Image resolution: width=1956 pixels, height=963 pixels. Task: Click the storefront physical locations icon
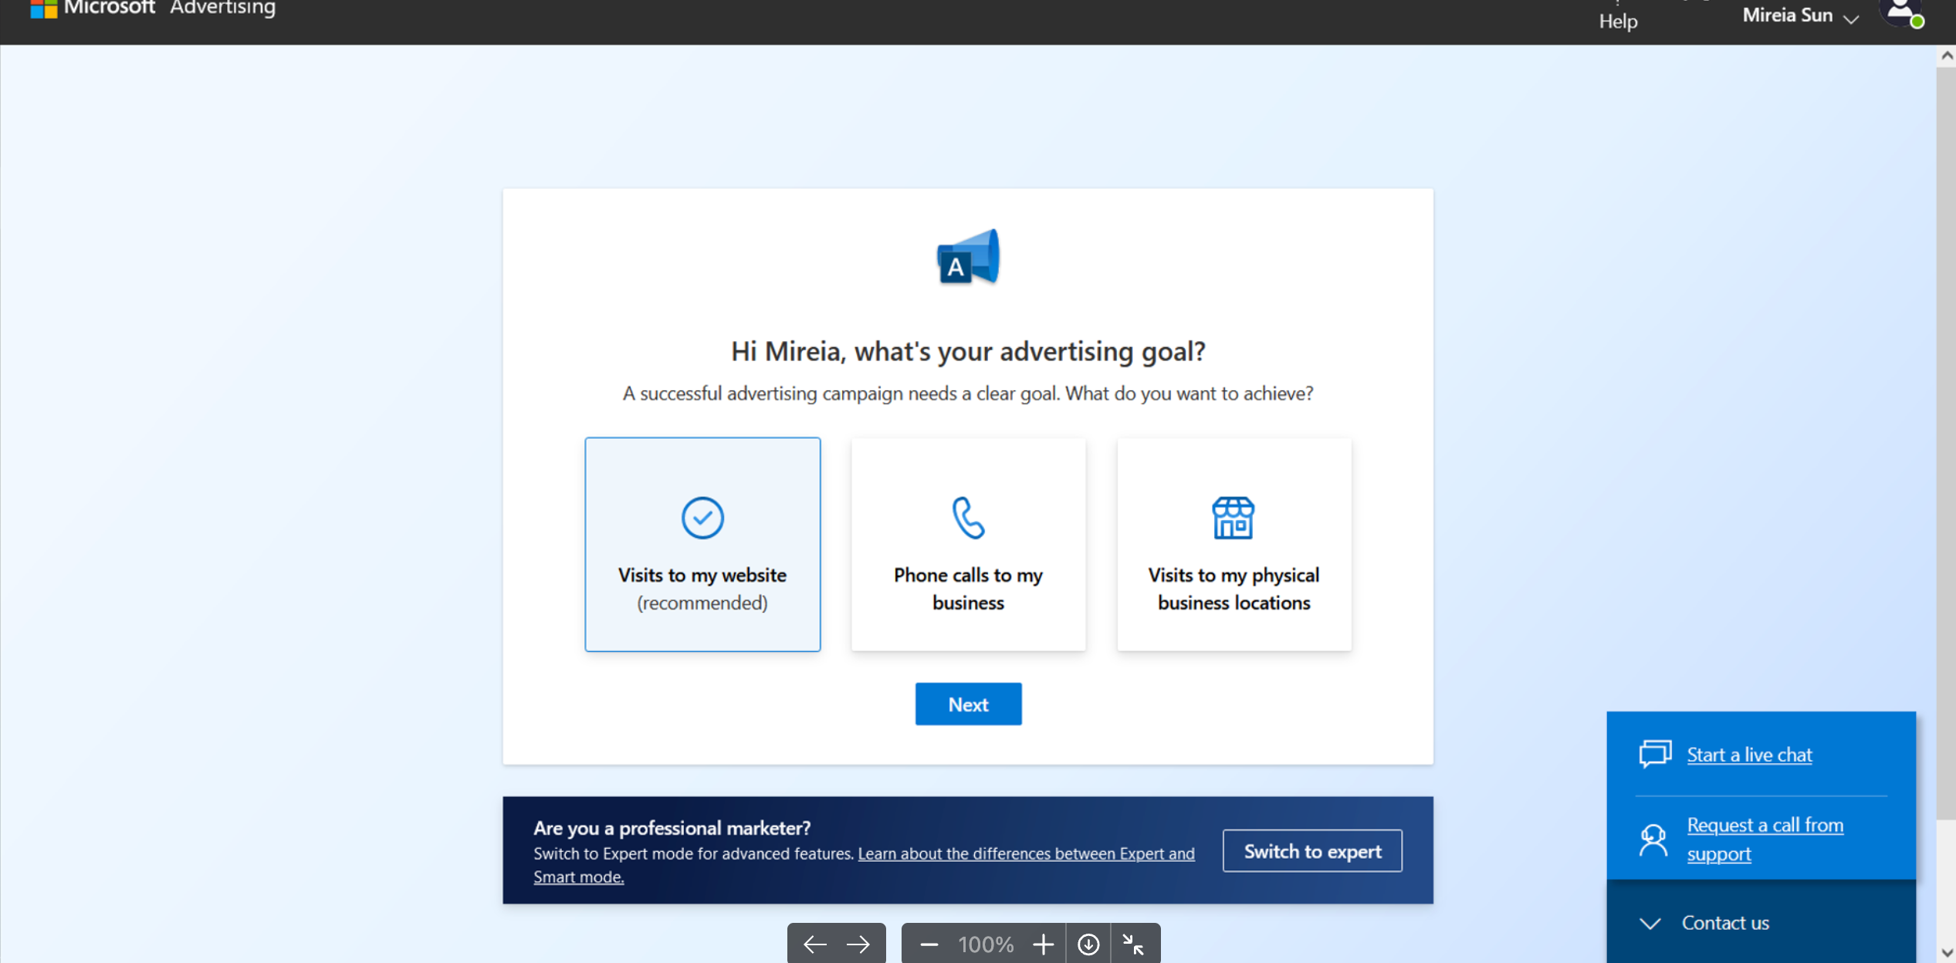click(1233, 518)
